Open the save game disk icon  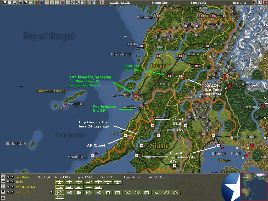point(5,3)
